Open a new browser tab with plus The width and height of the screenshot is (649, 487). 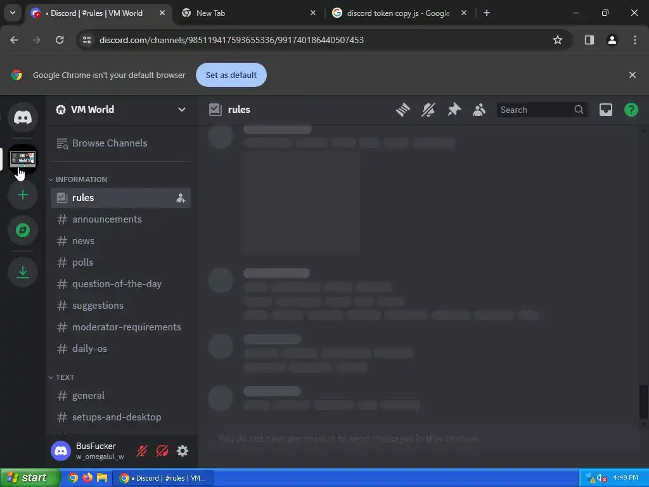pos(487,13)
